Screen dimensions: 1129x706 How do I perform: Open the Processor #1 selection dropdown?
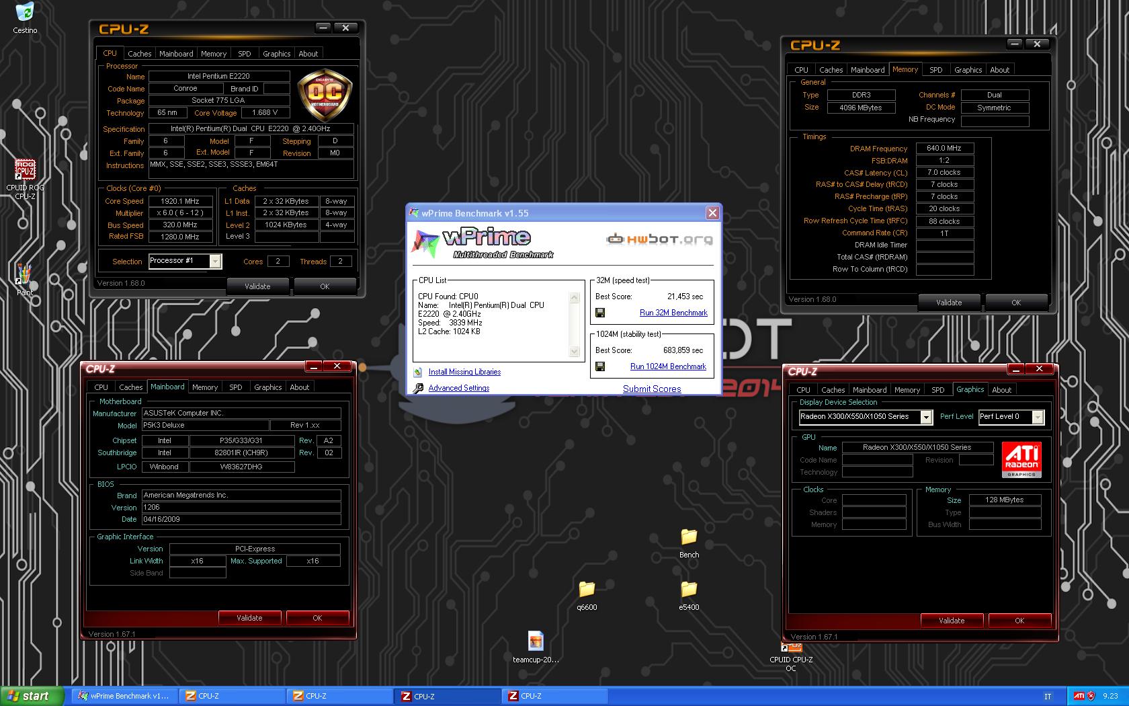tap(215, 262)
